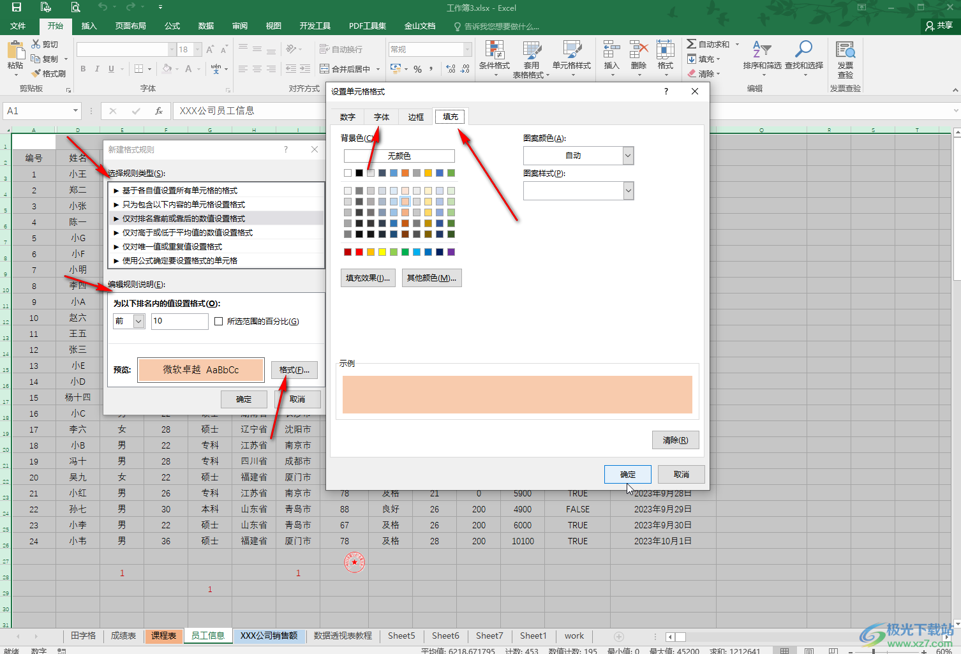Switch to the 成绩表 sheet tab
Screen dimensions: 961x654
123,636
